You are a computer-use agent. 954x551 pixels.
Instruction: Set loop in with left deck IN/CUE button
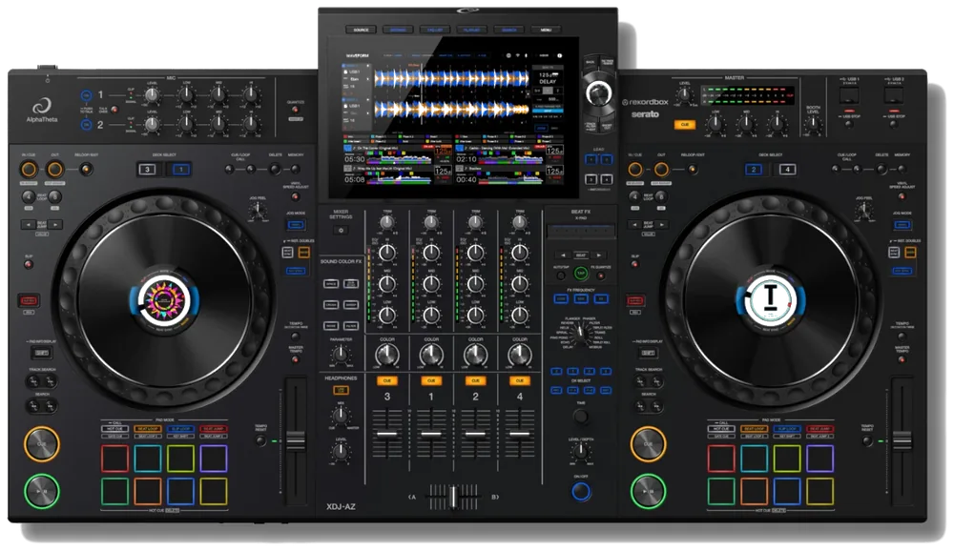point(29,169)
